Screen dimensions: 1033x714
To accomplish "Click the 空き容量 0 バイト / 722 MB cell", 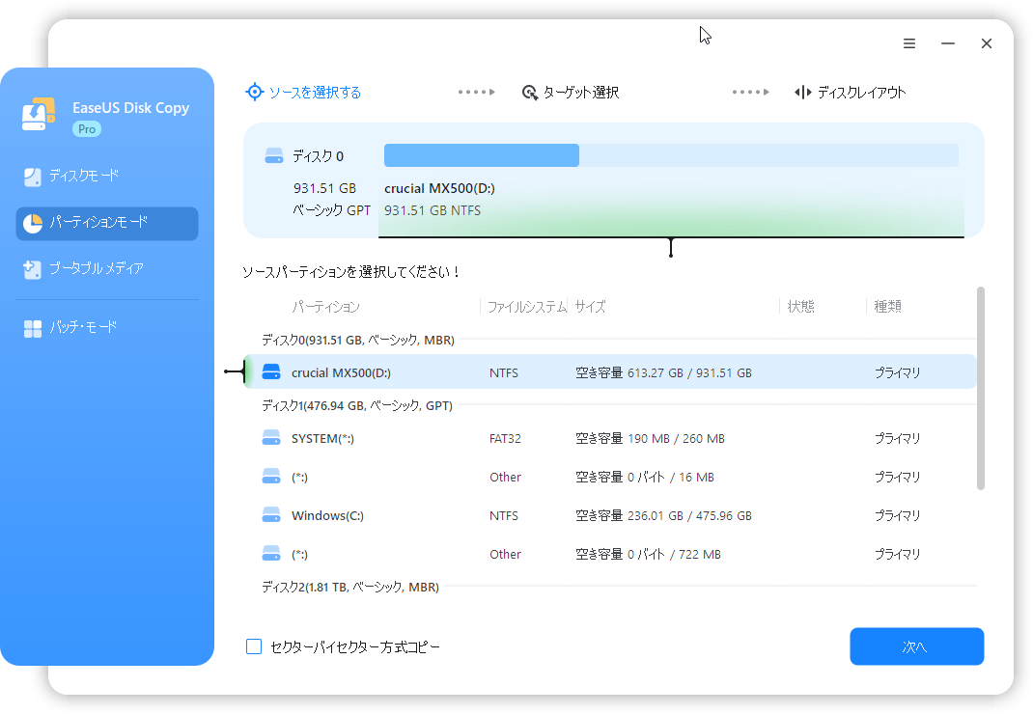I will (648, 555).
